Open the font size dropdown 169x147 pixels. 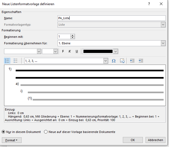55,51
